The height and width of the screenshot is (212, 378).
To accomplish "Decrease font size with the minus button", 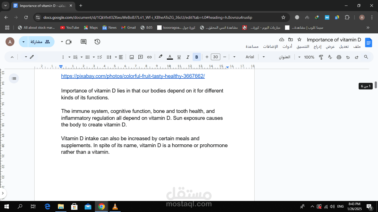I will pos(225,57).
